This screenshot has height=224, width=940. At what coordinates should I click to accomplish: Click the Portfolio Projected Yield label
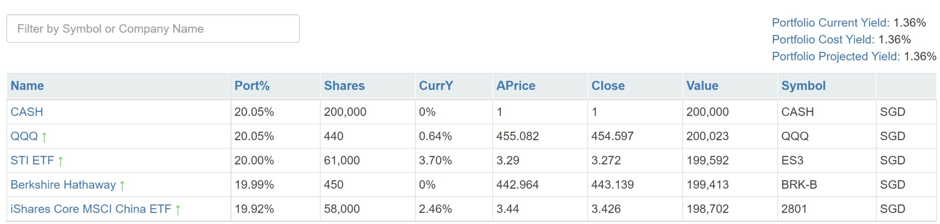click(836, 57)
